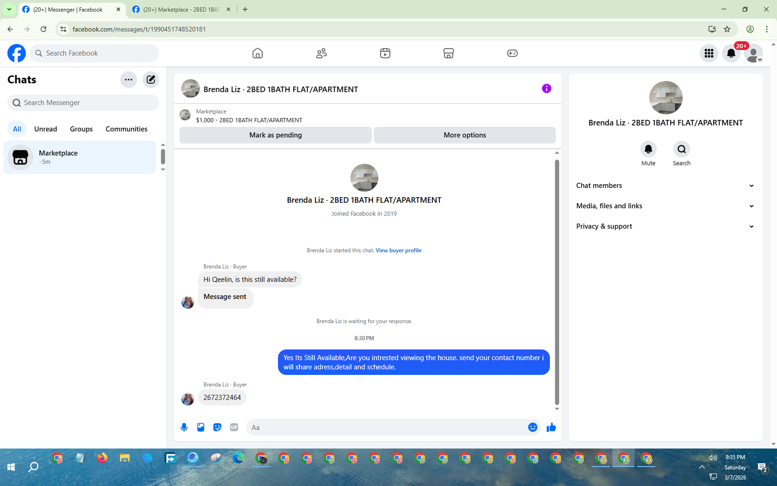Select the Communities chats filter
Screen dimensions: 777x486
point(126,129)
